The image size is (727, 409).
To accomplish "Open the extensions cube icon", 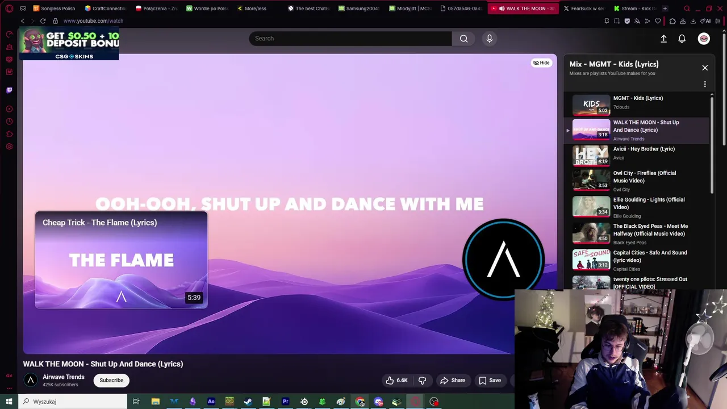I will coord(672,21).
